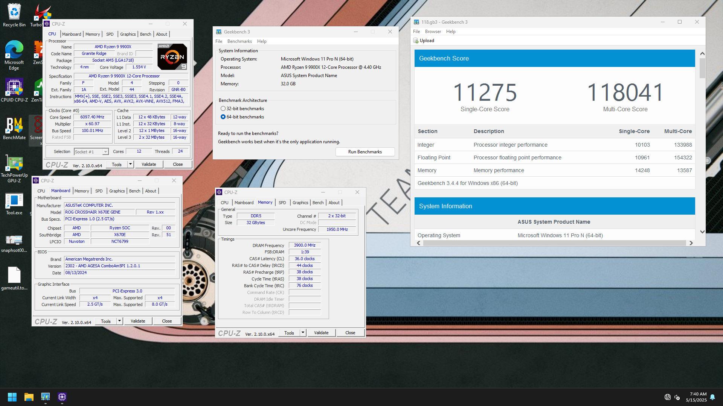Click the results horizontal scrollbar left arrow

click(x=419, y=243)
